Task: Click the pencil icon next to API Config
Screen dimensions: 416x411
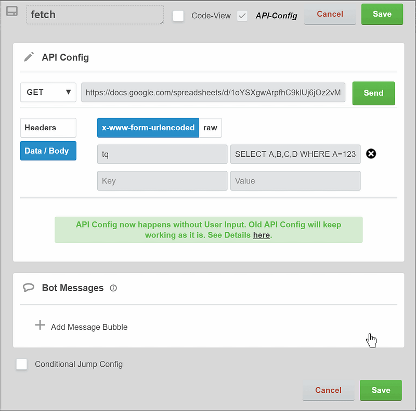Action: tap(29, 57)
